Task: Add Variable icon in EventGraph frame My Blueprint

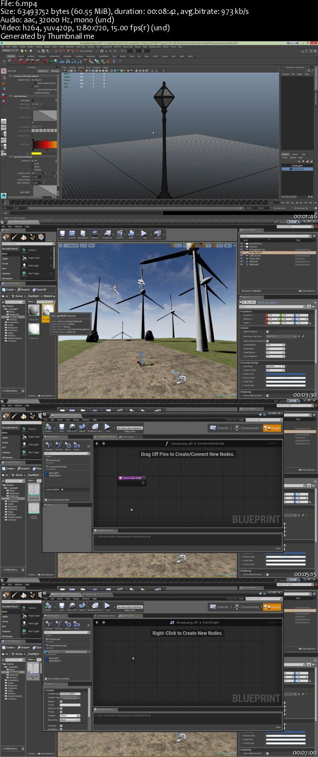Action: [49, 625]
